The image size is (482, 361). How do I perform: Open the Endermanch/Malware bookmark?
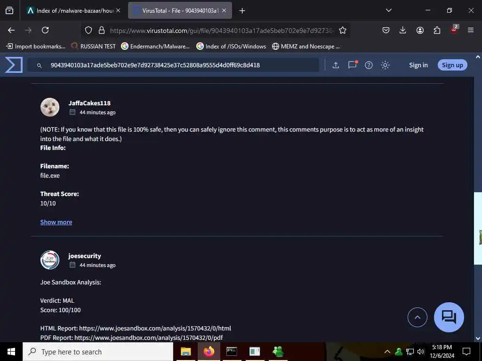pos(155,47)
